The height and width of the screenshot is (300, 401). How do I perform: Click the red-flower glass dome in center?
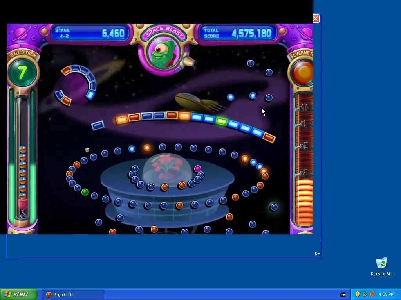(167, 168)
